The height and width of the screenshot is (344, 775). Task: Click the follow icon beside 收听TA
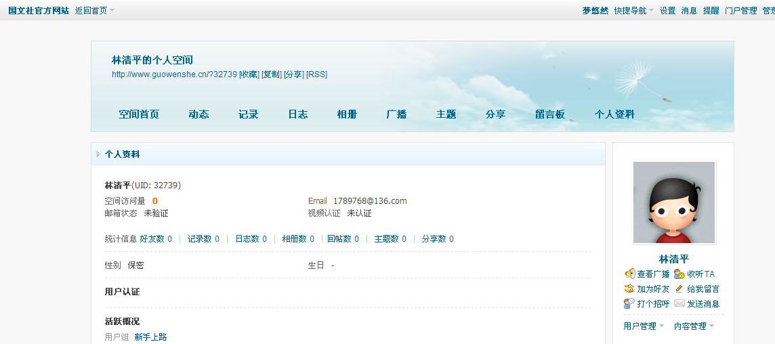tap(679, 274)
